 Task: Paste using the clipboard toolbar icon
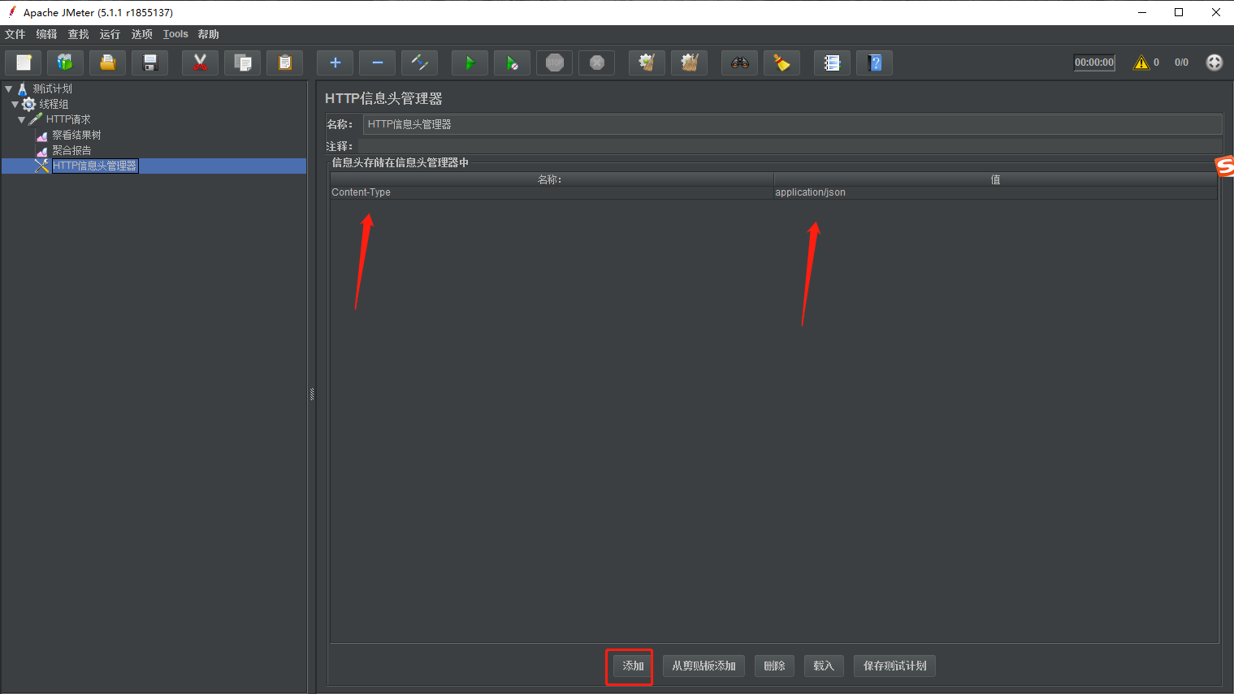pyautogui.click(x=284, y=63)
